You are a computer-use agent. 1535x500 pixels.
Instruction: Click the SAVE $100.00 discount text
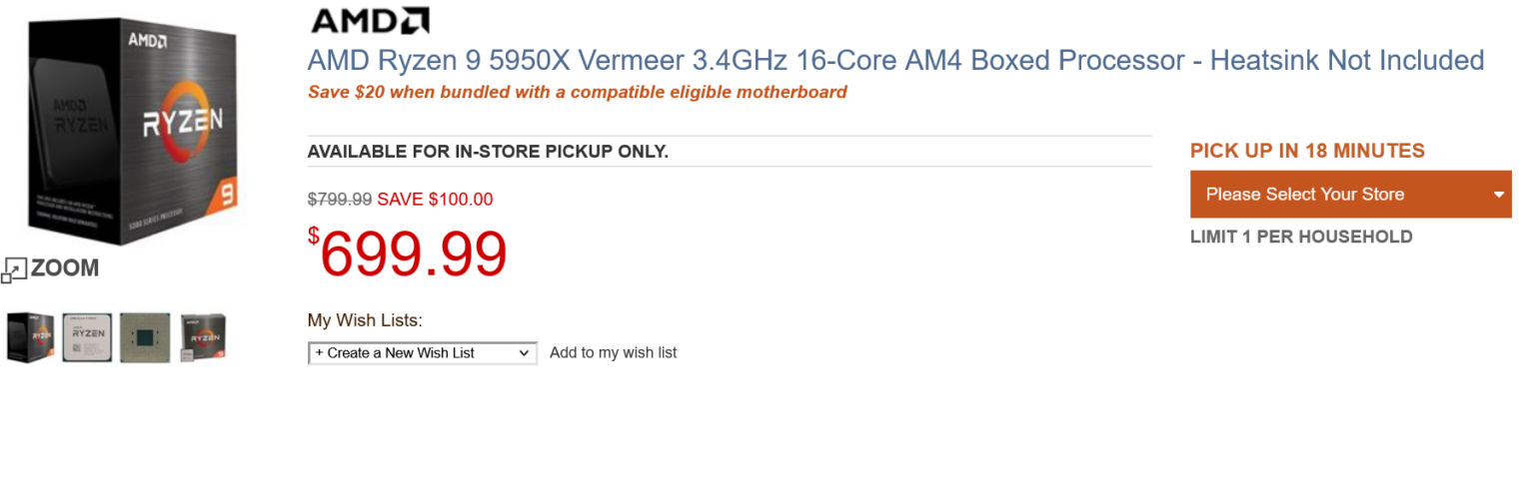(435, 200)
